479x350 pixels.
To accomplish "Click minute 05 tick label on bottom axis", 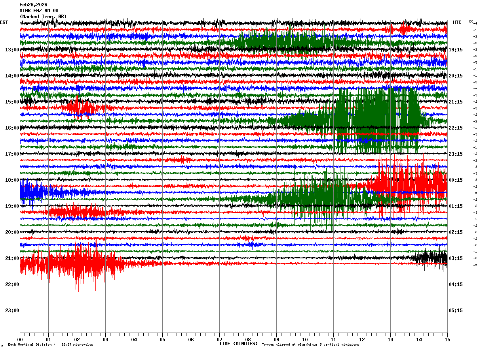I will point(162,339).
